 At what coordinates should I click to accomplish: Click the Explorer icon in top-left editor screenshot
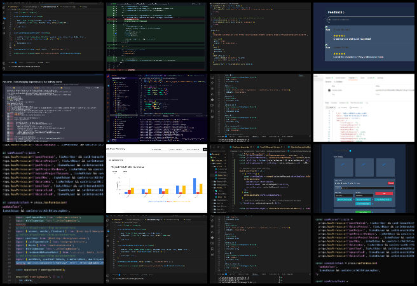pos(3,6)
